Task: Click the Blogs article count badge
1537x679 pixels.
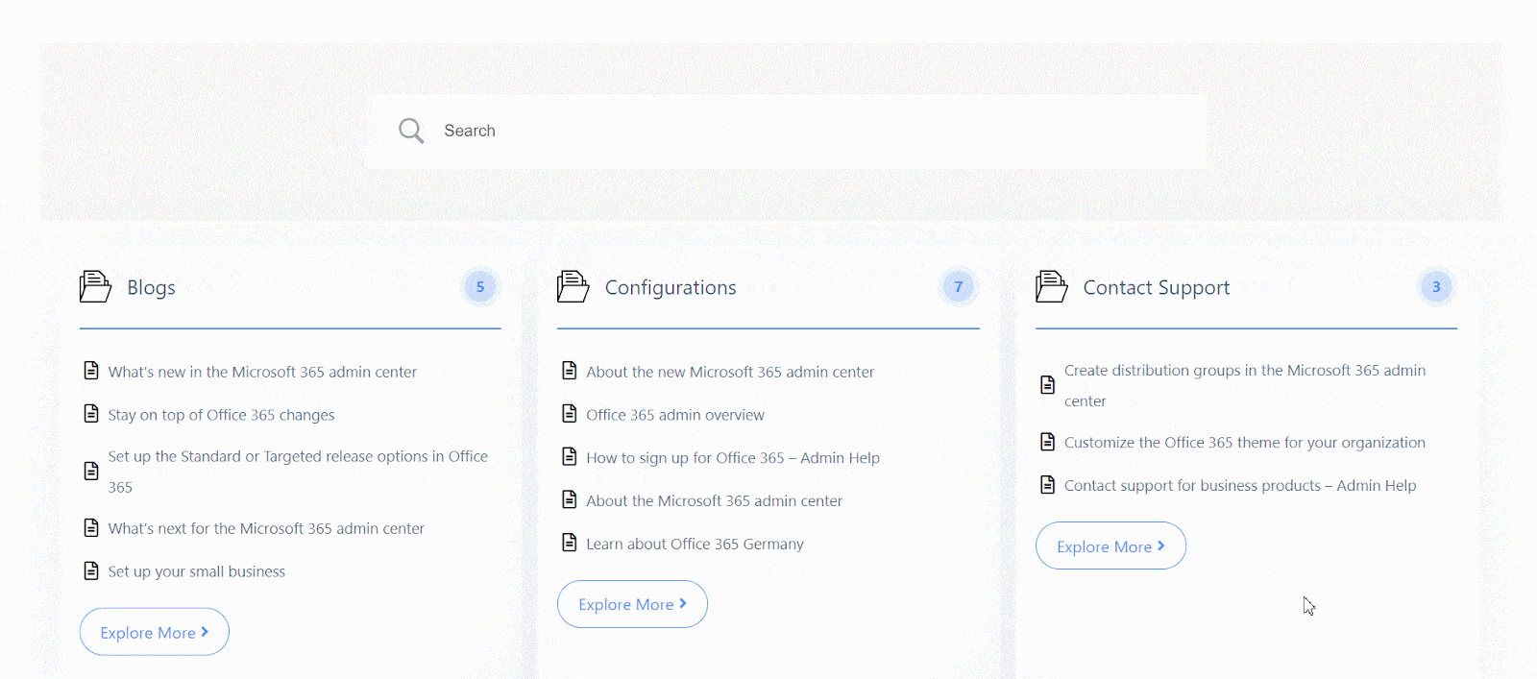Action: [x=480, y=286]
